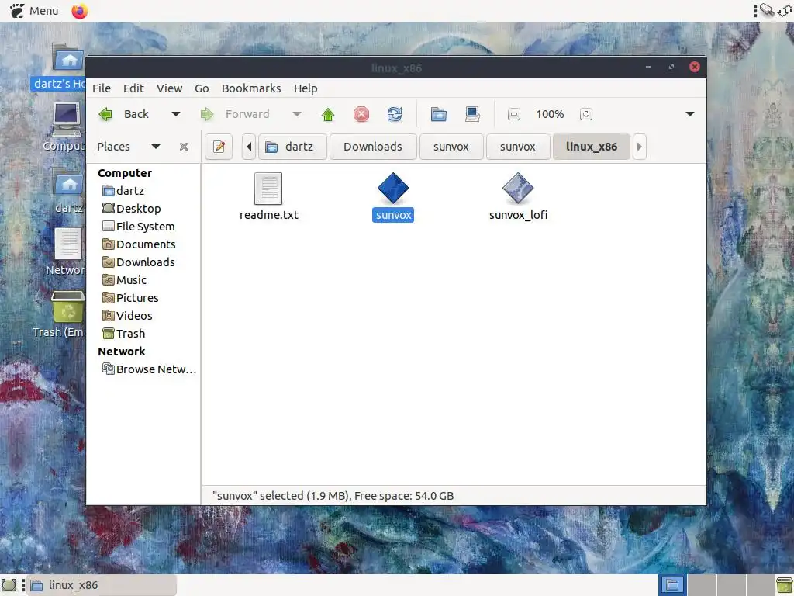Close the linux_x86 window
The image size is (794, 596).
click(695, 67)
